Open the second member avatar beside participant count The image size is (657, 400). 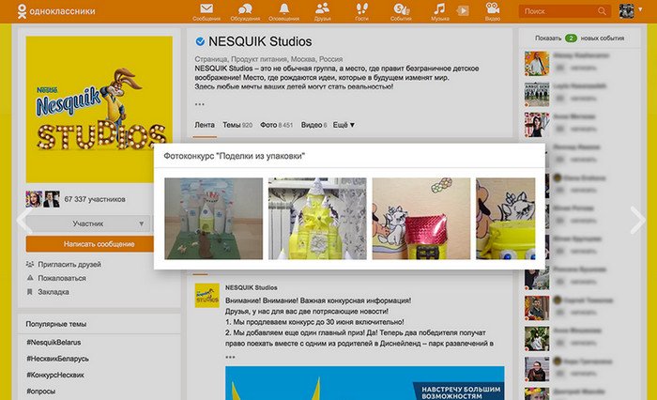(52, 199)
